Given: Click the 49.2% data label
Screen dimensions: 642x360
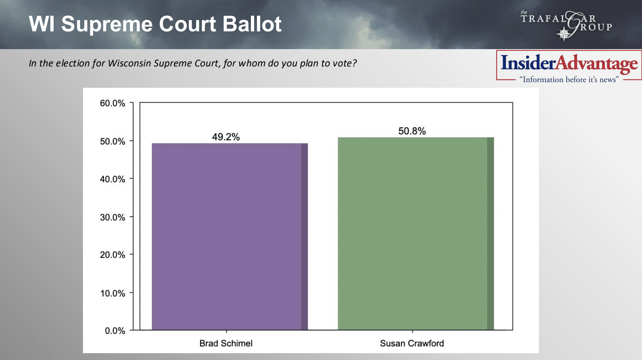Looking at the screenshot, I should tap(226, 137).
